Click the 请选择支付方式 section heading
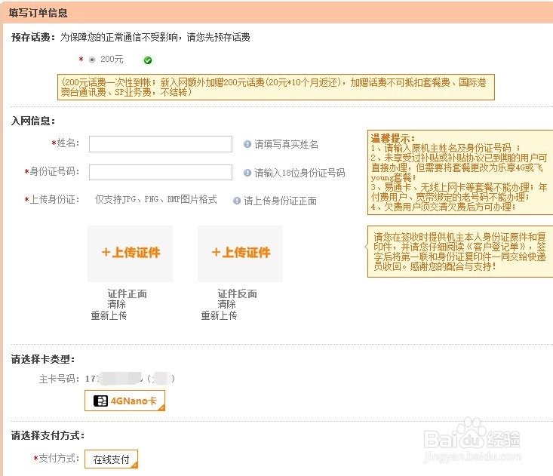553x476 pixels. tap(48, 435)
